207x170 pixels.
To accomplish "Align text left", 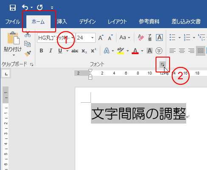I will pyautogui.click(x=173, y=51).
